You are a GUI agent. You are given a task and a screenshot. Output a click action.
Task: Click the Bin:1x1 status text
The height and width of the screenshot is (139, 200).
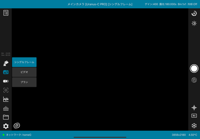pos(182,4)
